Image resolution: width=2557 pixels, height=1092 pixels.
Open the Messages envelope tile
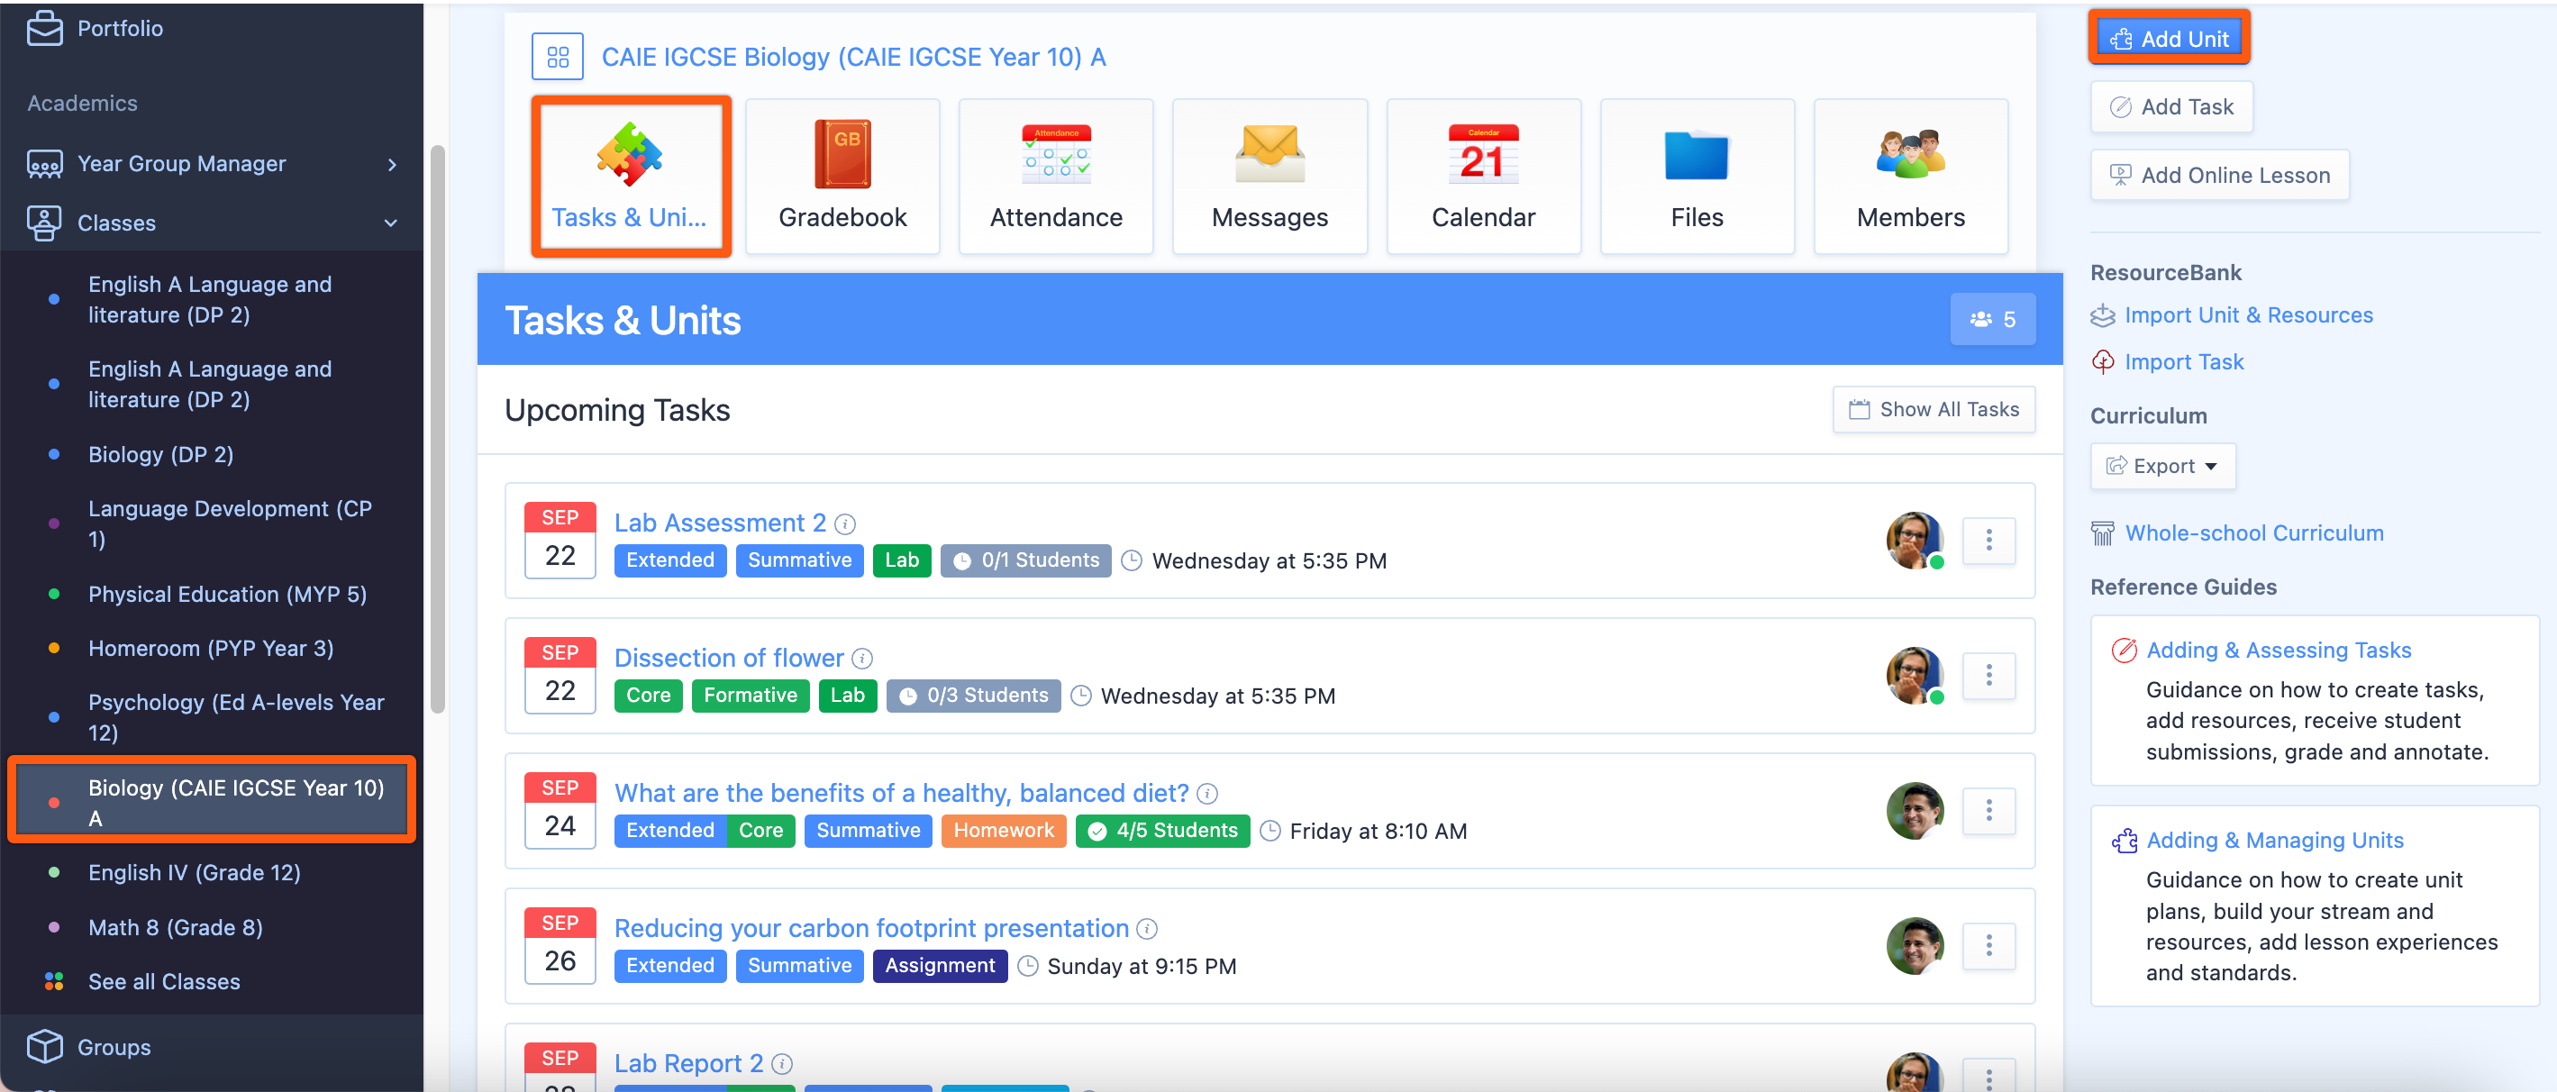click(x=1269, y=176)
